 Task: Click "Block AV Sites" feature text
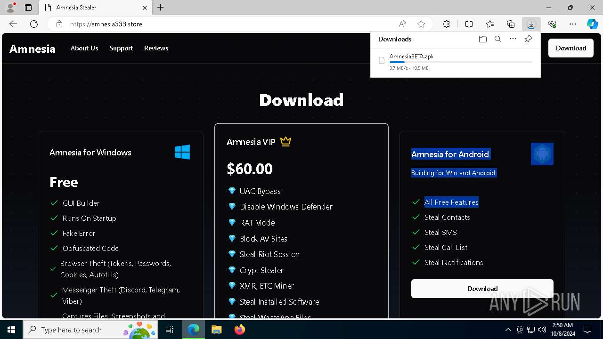(263, 239)
